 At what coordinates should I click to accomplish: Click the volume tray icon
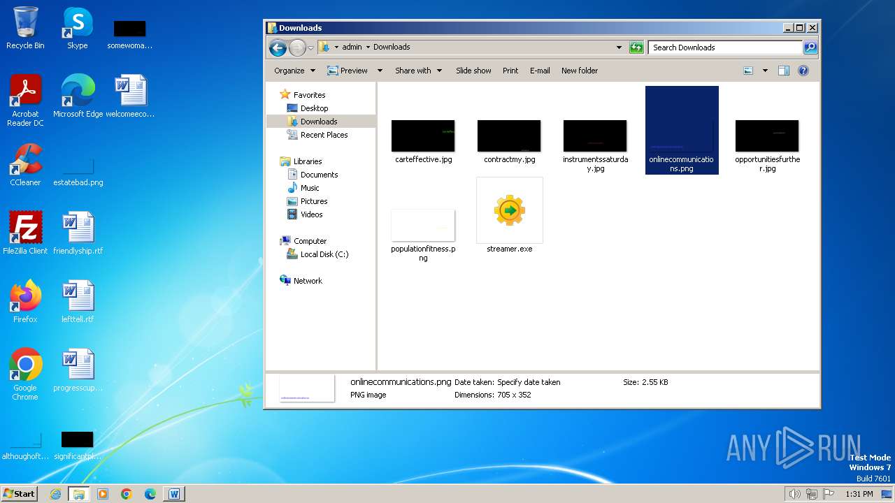click(794, 494)
